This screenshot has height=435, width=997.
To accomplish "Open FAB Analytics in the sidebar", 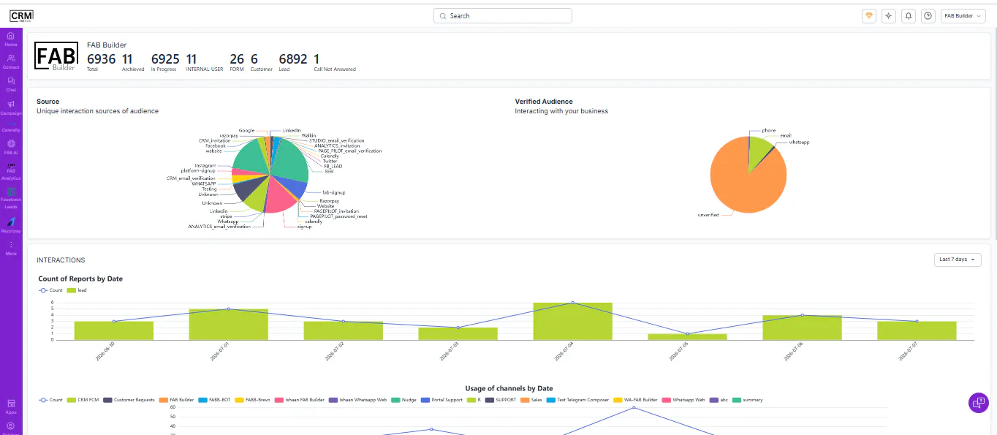I will 11,171.
